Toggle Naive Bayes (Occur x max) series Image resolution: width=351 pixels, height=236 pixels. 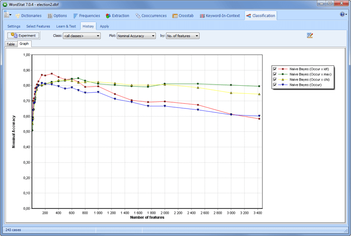(x=275, y=74)
